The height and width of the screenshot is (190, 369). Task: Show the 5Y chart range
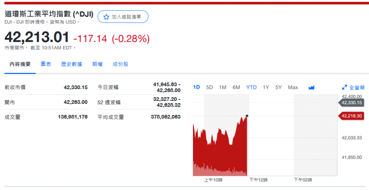pyautogui.click(x=278, y=88)
